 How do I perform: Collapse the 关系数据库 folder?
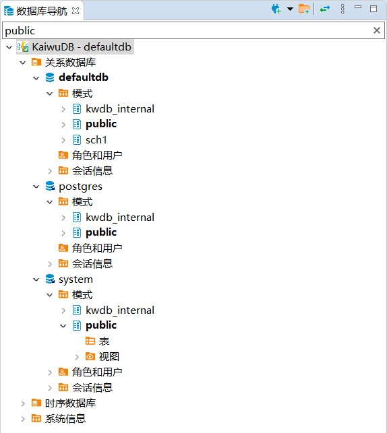click(23, 63)
